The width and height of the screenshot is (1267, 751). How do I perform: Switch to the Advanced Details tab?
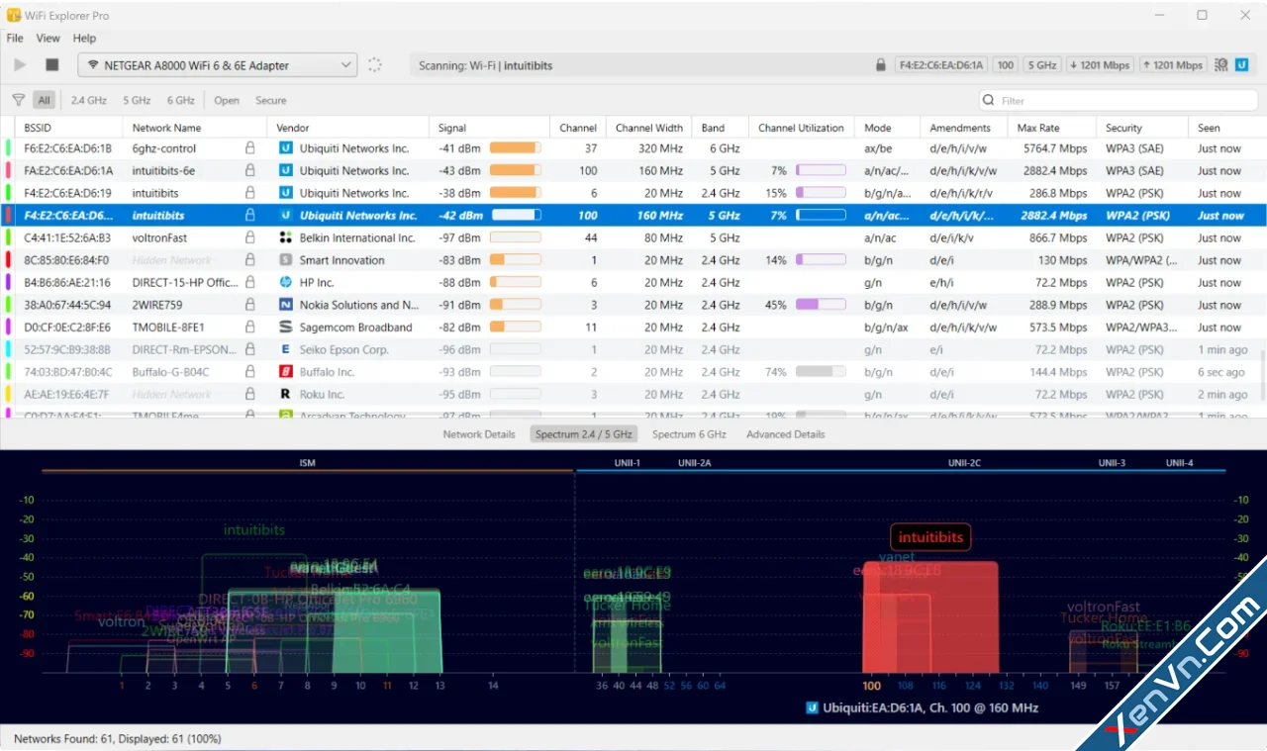(x=785, y=434)
